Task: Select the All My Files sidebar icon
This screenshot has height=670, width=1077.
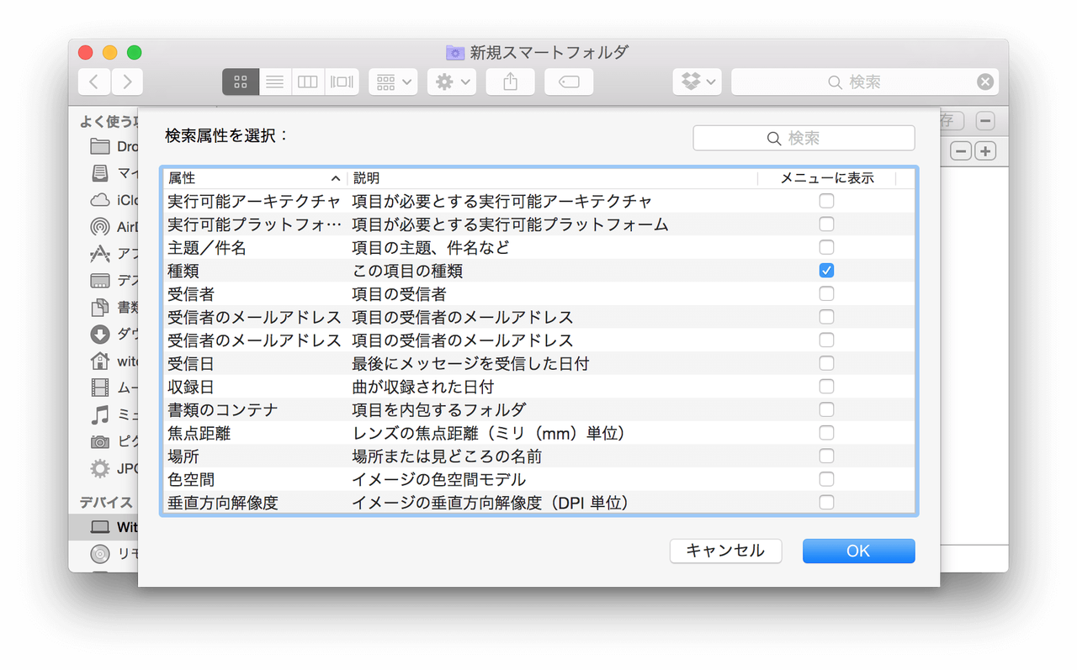Action: point(100,173)
